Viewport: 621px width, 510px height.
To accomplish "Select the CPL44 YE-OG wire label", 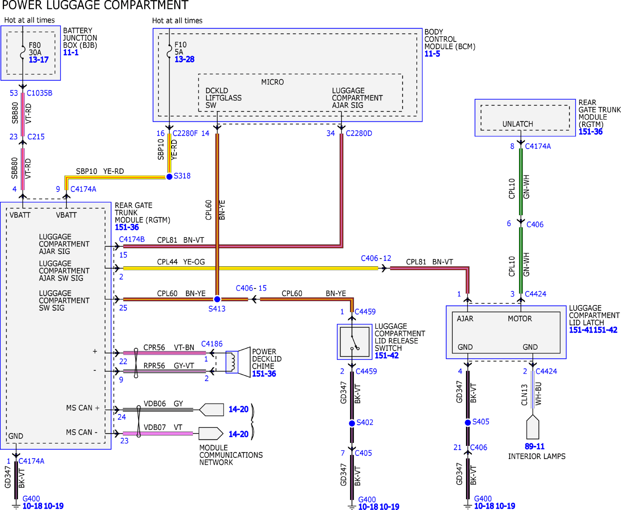I will [181, 262].
